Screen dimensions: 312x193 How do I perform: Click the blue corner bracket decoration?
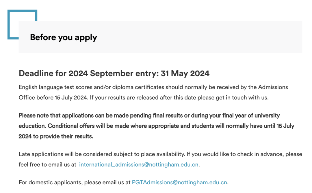(22, 12)
